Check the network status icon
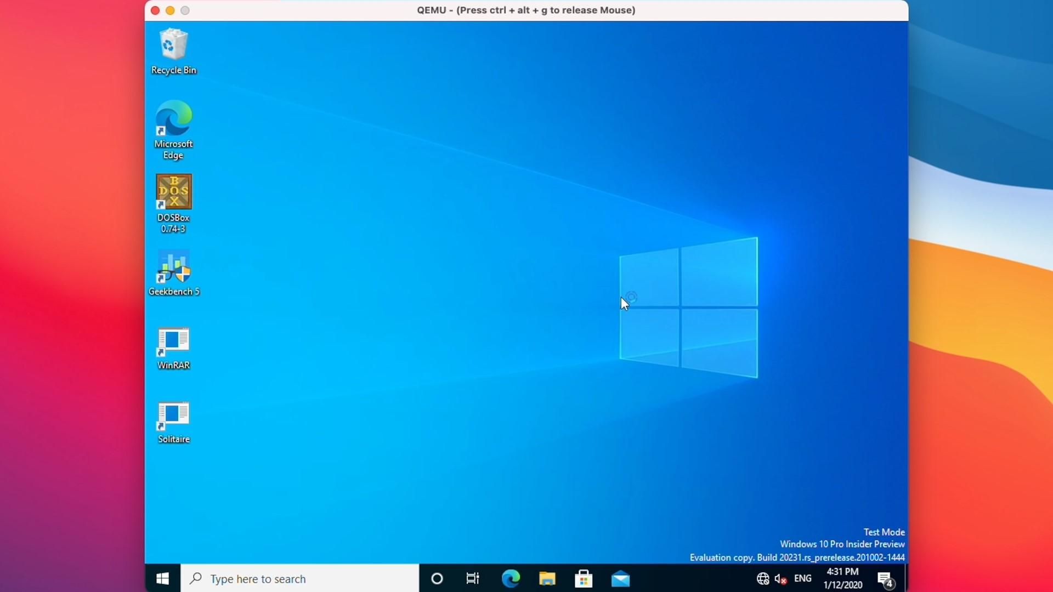Screen dimensions: 1053x592 point(762,579)
